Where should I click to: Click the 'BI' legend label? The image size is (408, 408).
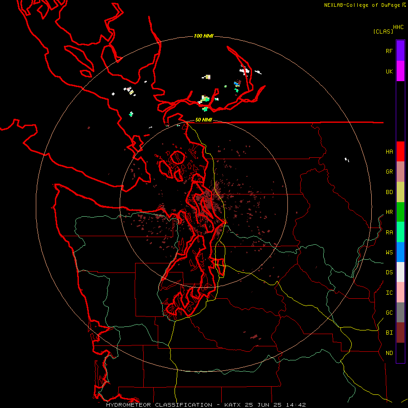[x=389, y=333]
